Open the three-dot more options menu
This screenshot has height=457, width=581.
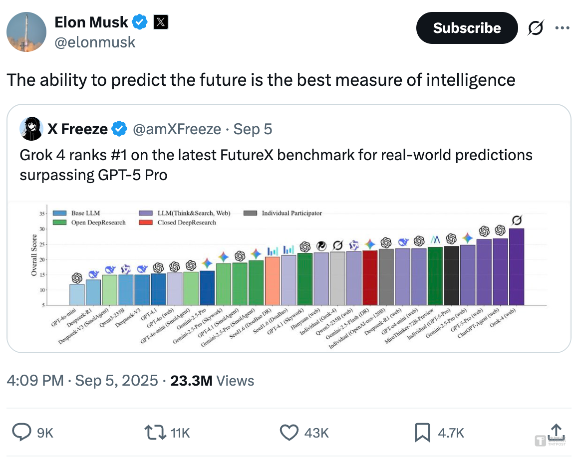[563, 28]
